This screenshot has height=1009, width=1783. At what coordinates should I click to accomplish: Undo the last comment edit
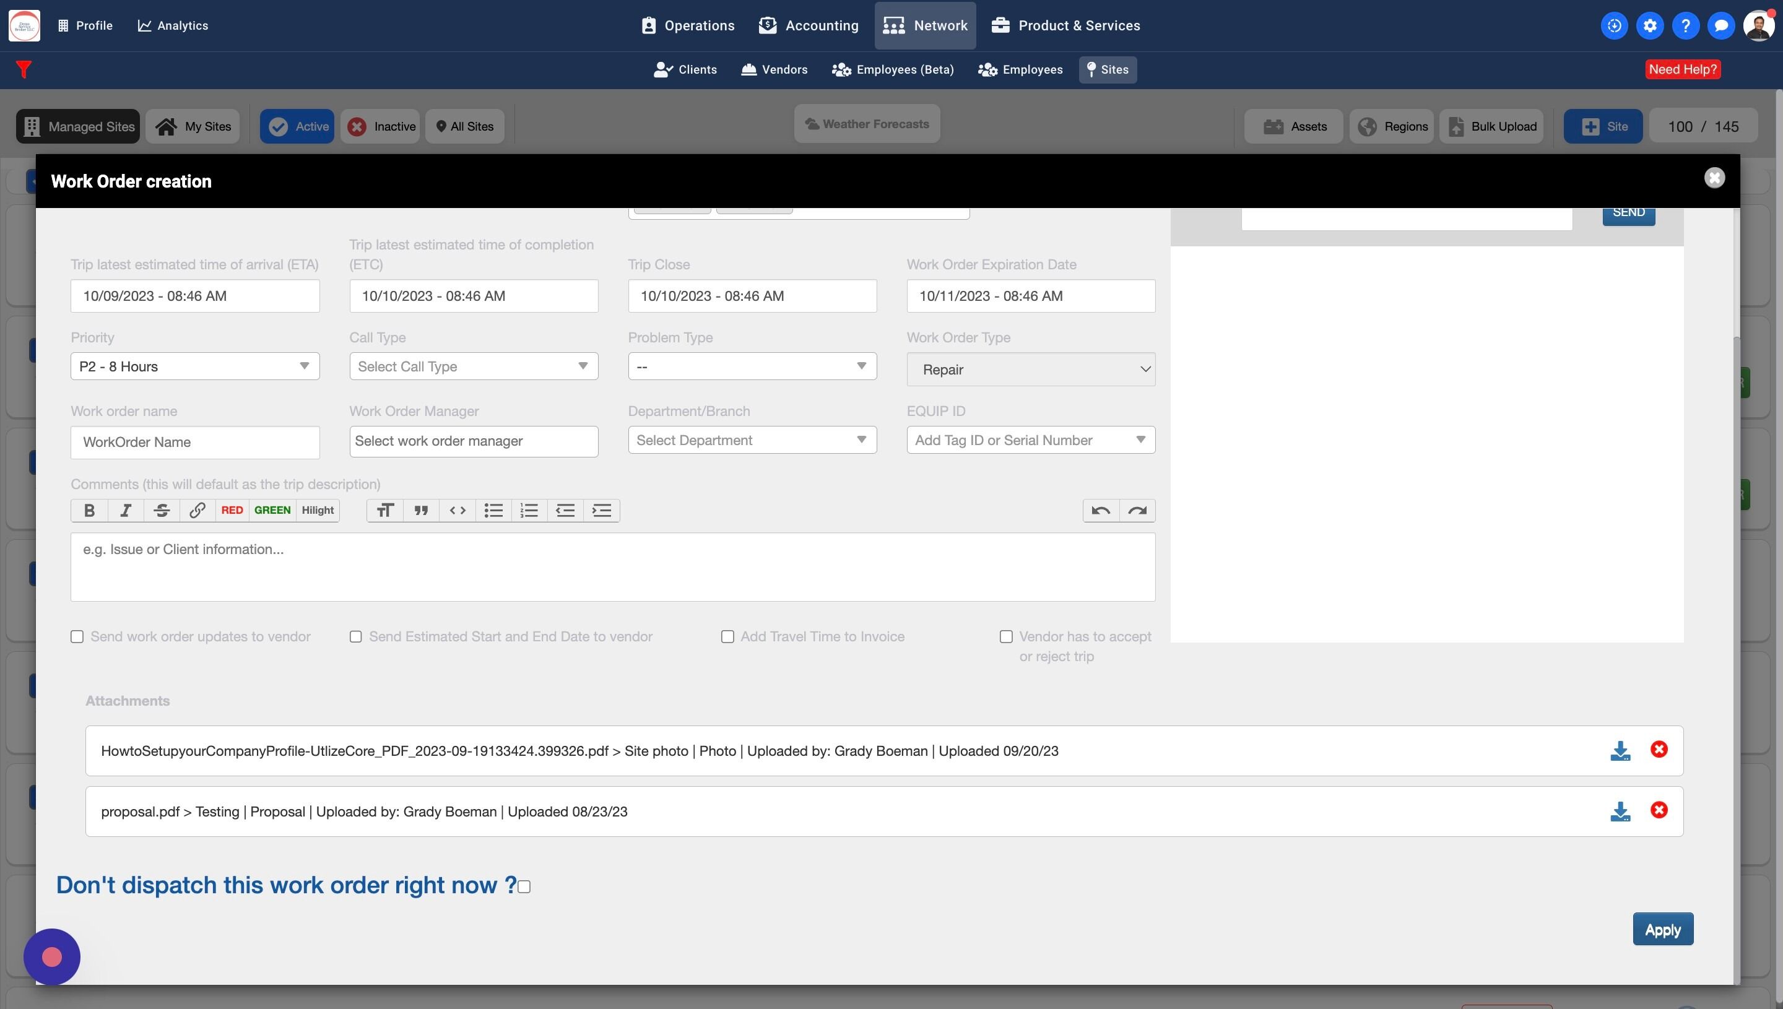coord(1100,511)
